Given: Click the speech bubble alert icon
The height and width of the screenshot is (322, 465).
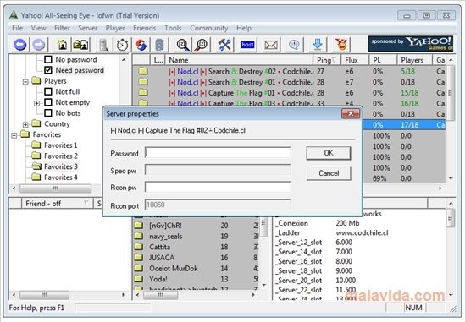Looking at the screenshot, I should tap(294, 45).
